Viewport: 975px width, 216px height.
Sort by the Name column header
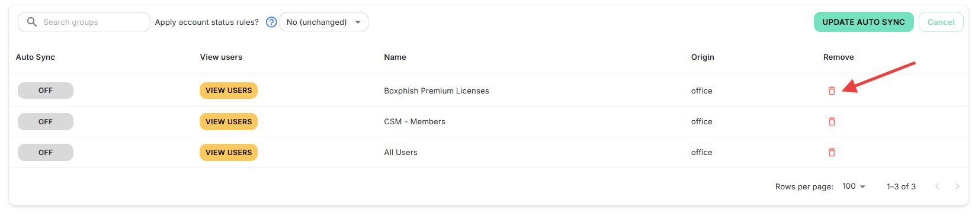[x=395, y=57]
